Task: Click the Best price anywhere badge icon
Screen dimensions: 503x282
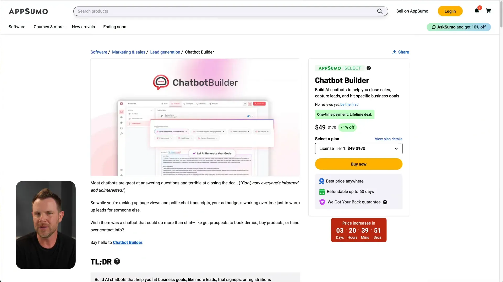Action: pyautogui.click(x=321, y=181)
